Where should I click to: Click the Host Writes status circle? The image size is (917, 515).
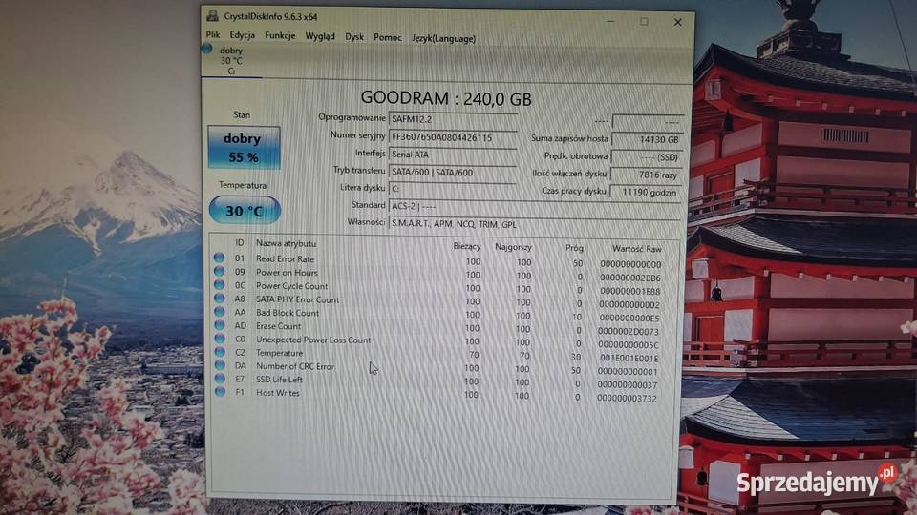pyautogui.click(x=219, y=392)
